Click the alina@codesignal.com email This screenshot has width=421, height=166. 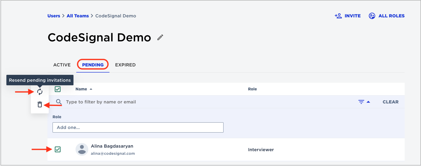click(x=113, y=153)
